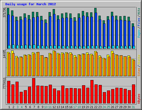The width and height of the screenshot is (142, 110).
Task: Click the short red KBytes bar for day 4
Action: [21, 98]
